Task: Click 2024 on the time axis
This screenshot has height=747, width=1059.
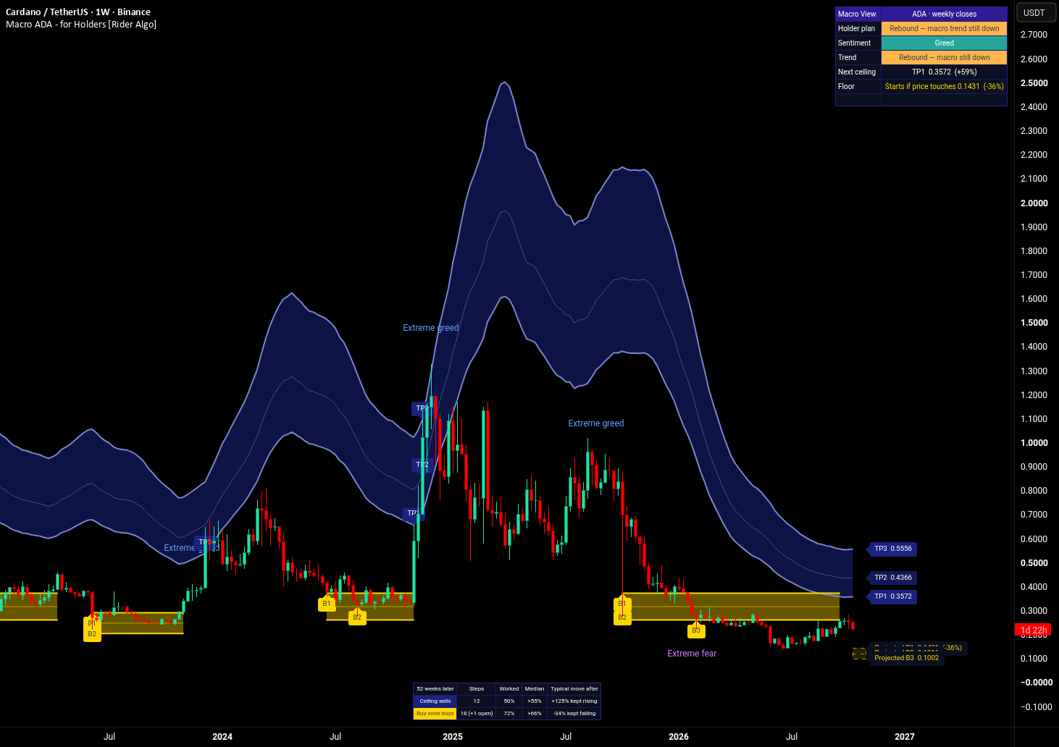Action: pyautogui.click(x=222, y=737)
